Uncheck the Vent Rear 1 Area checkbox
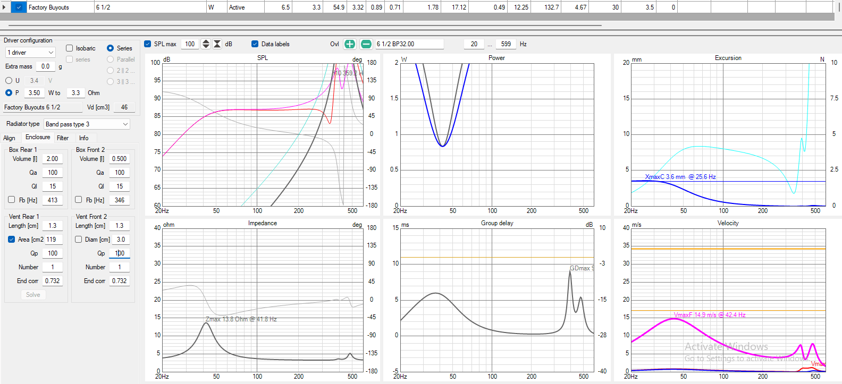This screenshot has height=384, width=842. click(12, 240)
